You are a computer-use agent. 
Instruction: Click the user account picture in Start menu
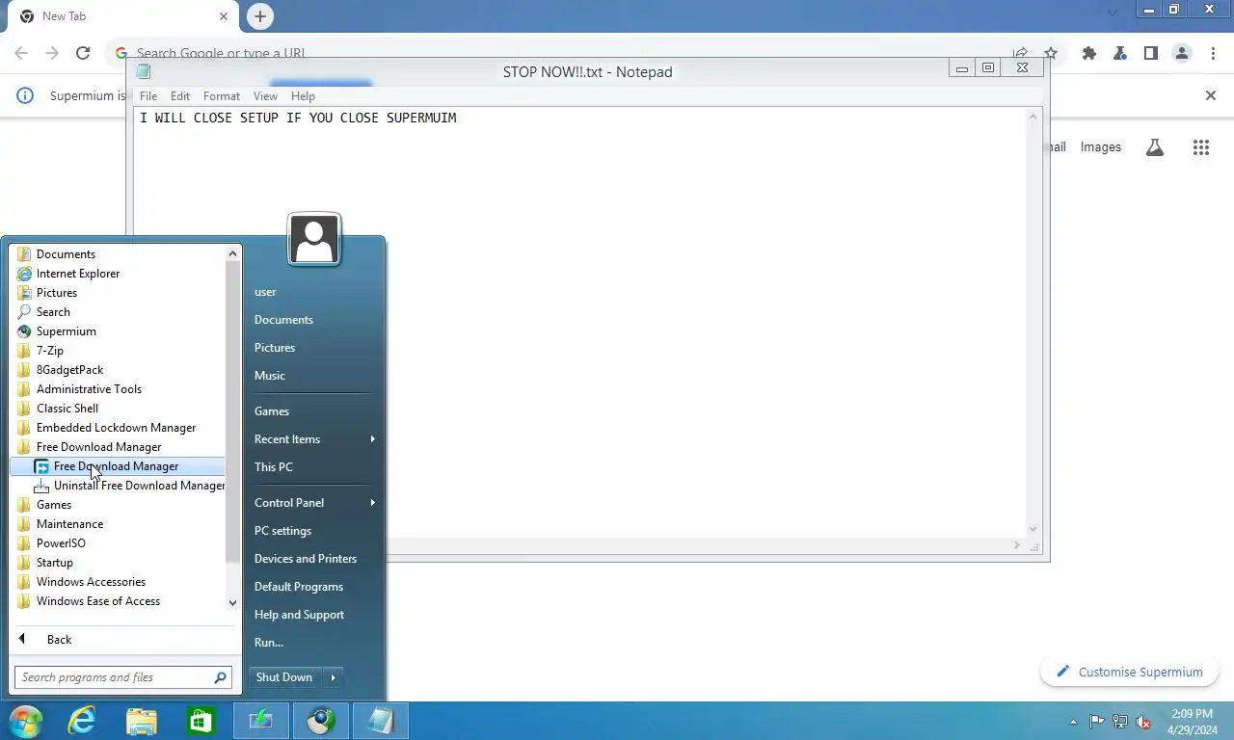[x=314, y=239]
